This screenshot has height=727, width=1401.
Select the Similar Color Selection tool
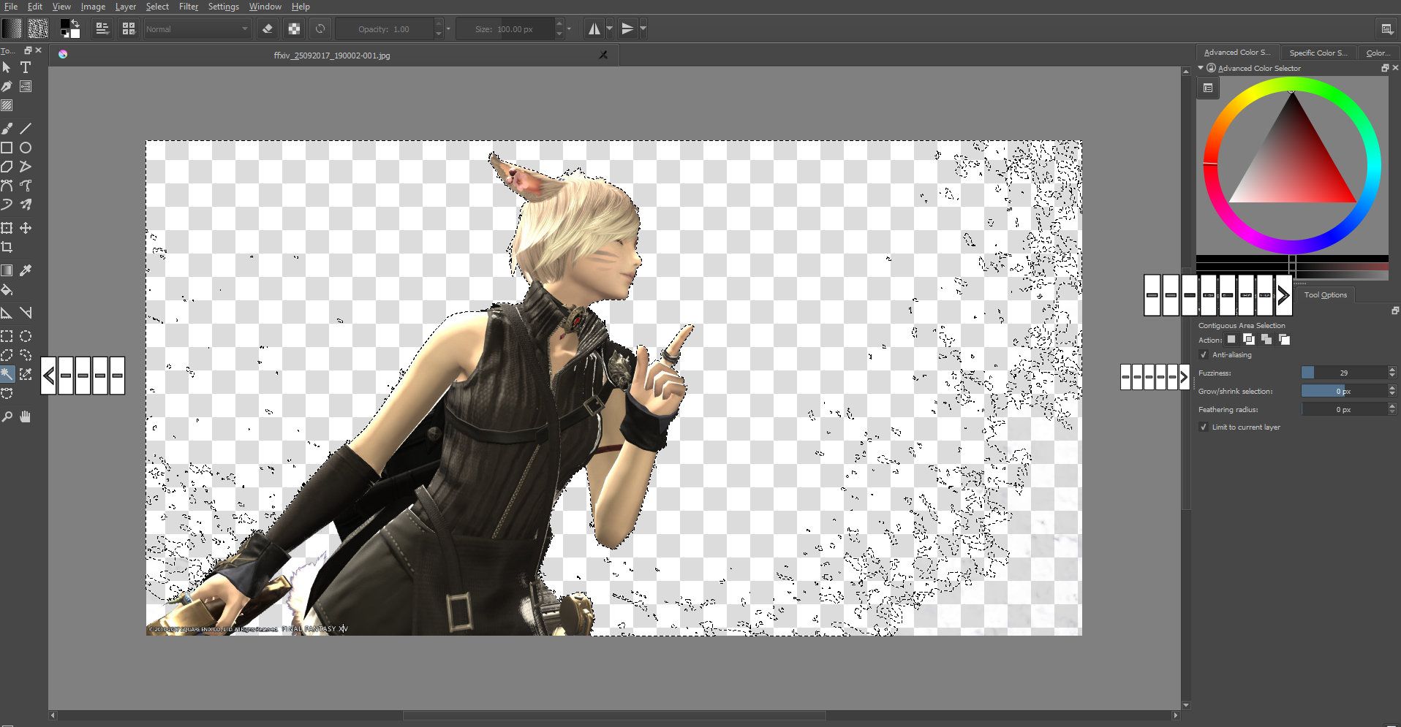pos(26,374)
